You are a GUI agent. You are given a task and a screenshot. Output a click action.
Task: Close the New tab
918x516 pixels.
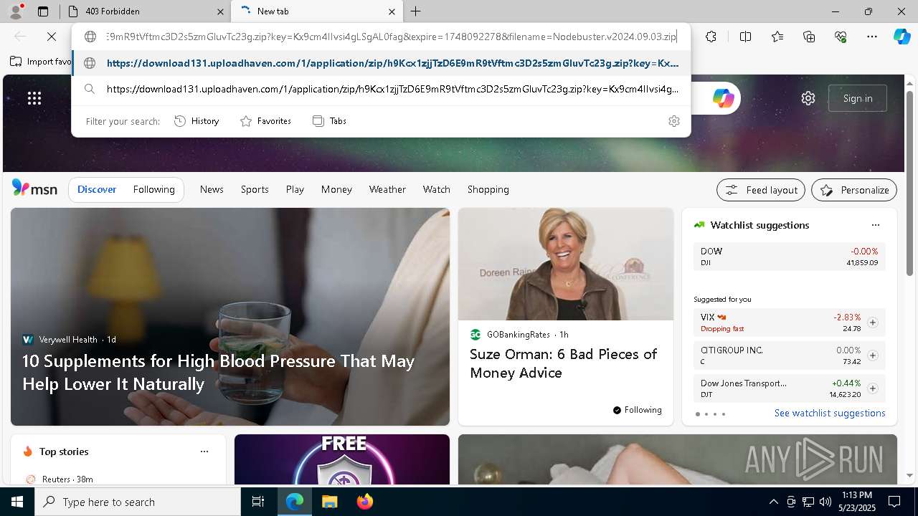(392, 11)
